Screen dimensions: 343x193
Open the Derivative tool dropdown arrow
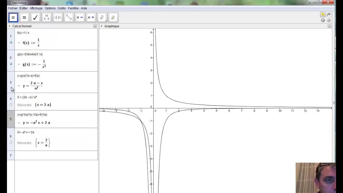point(106,21)
